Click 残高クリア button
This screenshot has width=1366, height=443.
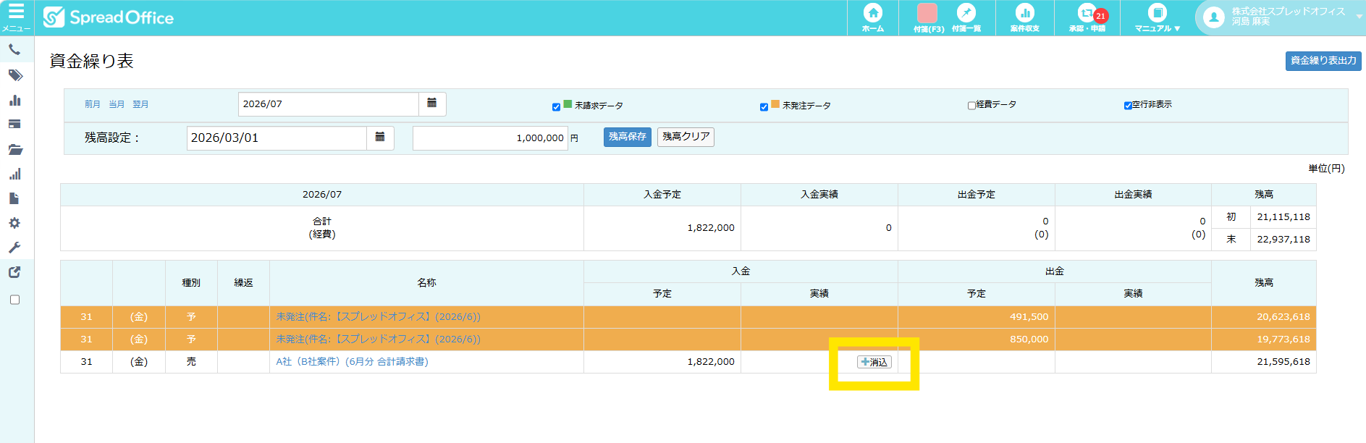click(686, 137)
